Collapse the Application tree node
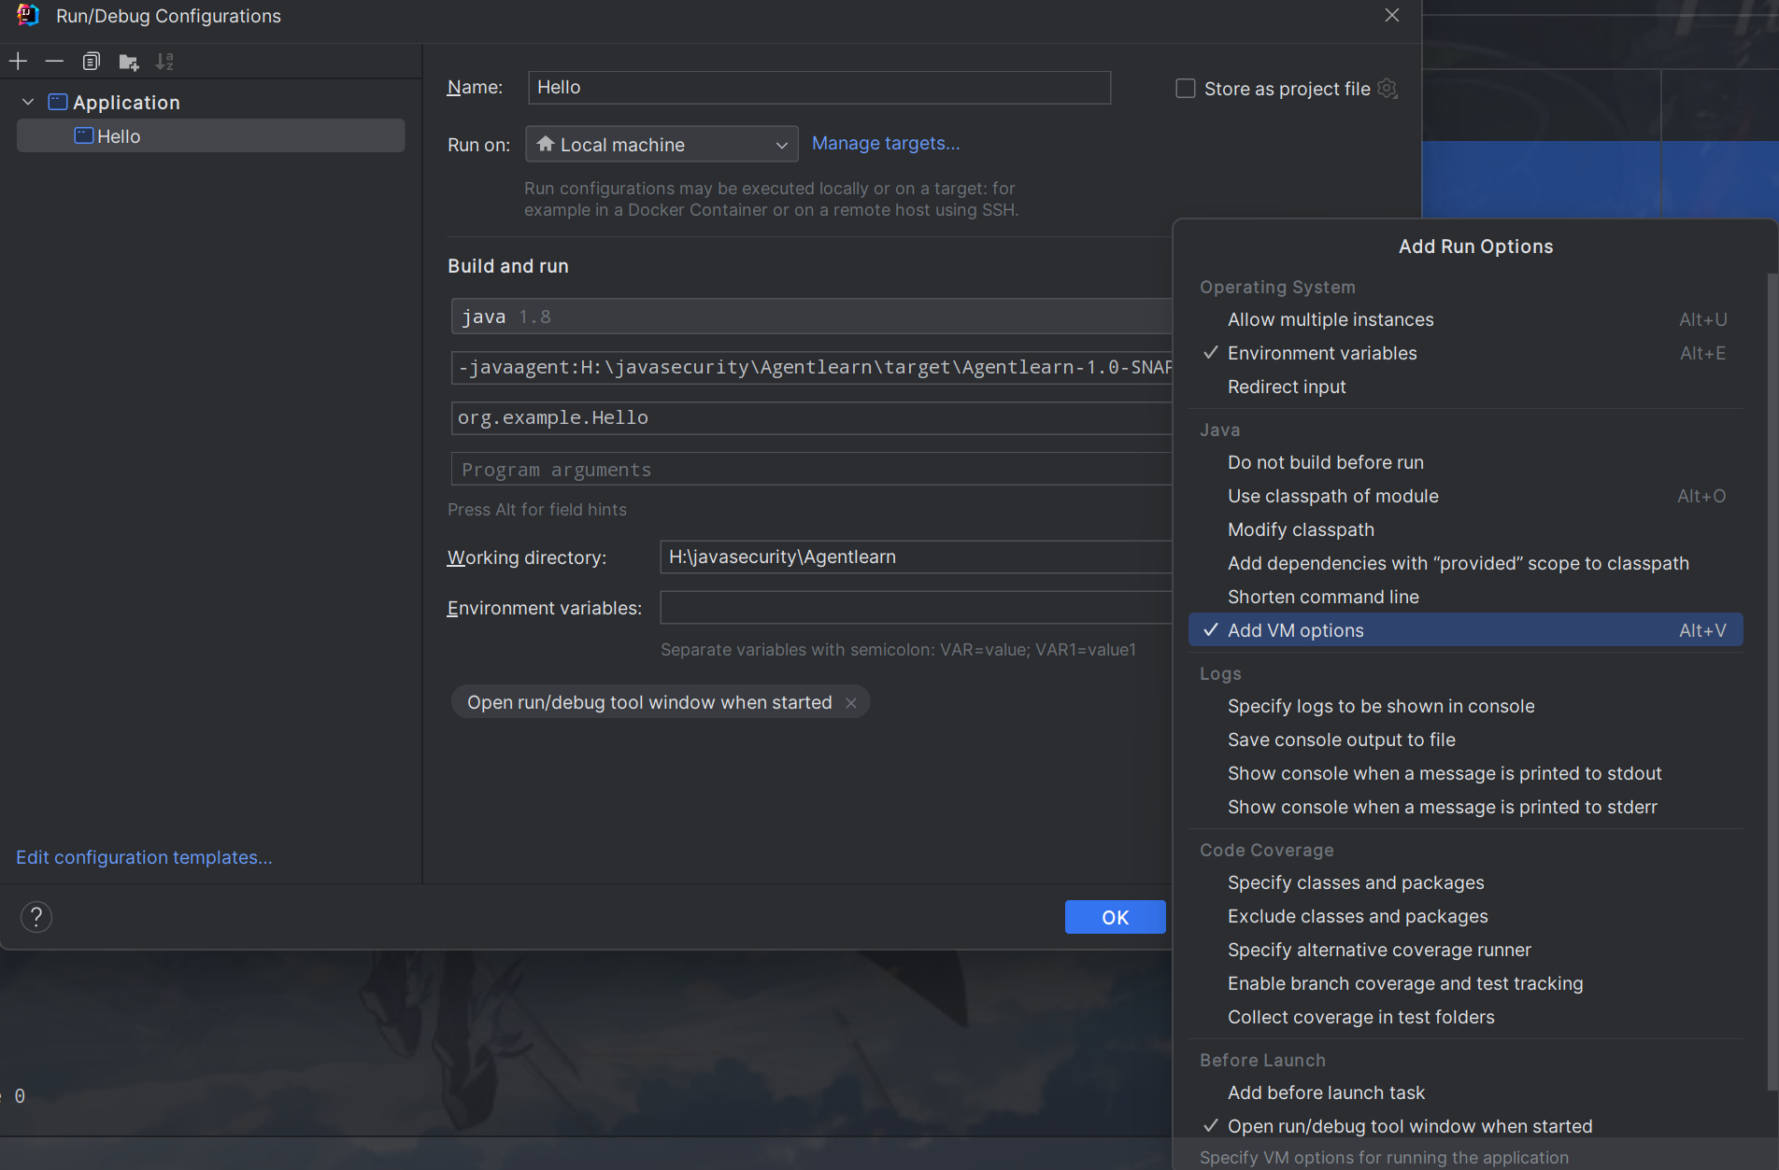 pyautogui.click(x=28, y=102)
